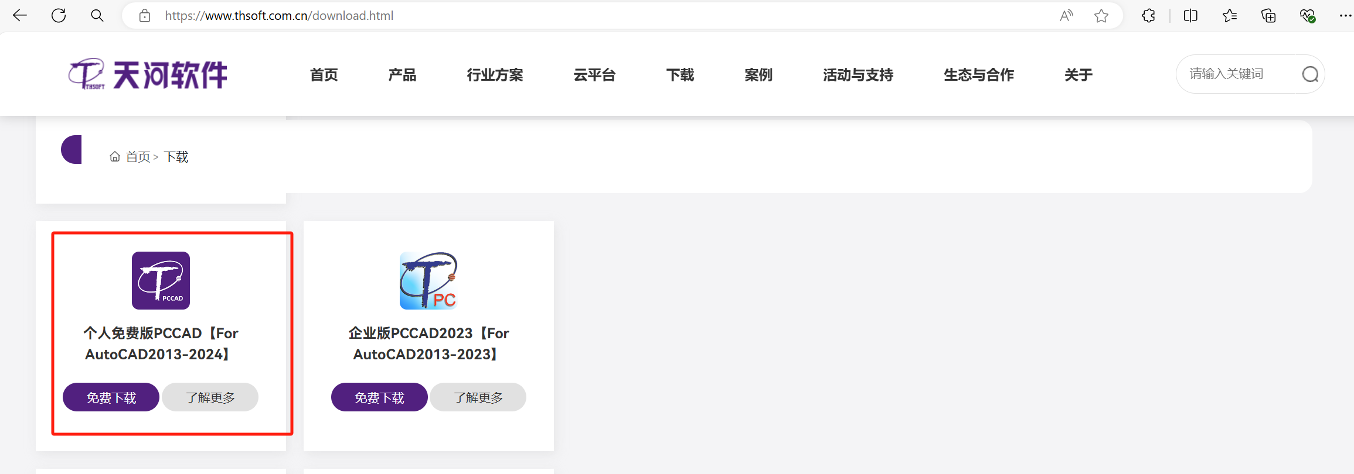Select 云平台 in navigation bar
The image size is (1354, 474).
[594, 75]
